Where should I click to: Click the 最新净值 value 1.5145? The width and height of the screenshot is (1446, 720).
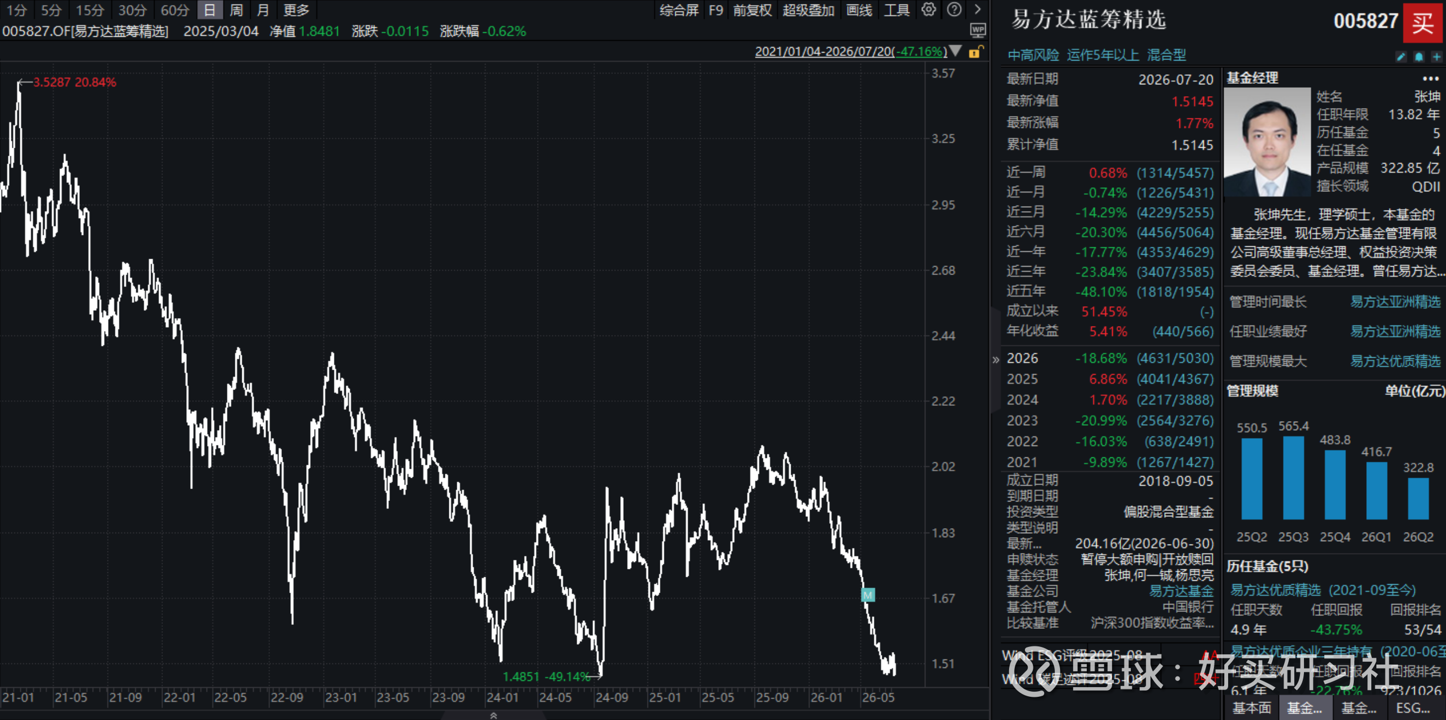(1192, 101)
